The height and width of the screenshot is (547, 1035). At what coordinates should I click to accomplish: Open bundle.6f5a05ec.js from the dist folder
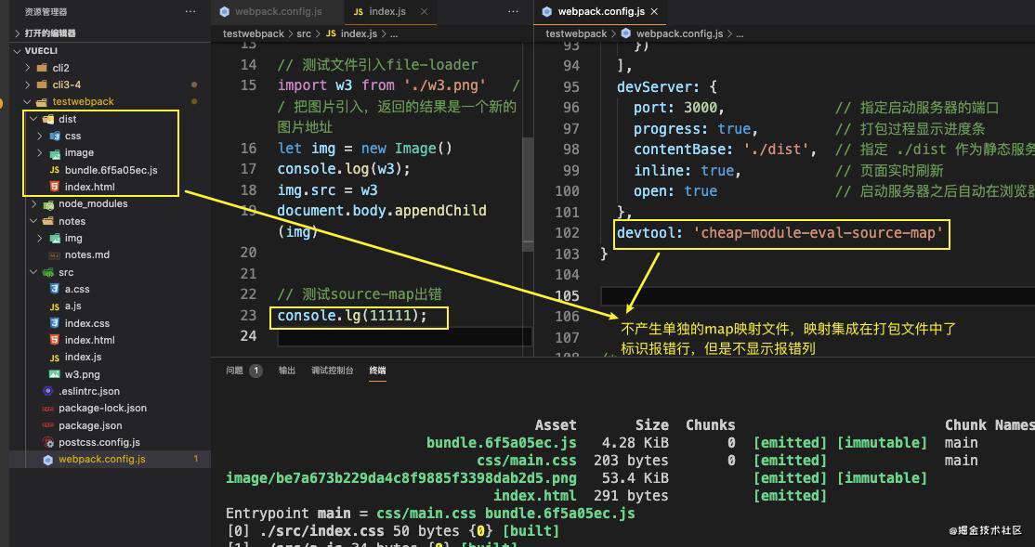[x=111, y=170]
